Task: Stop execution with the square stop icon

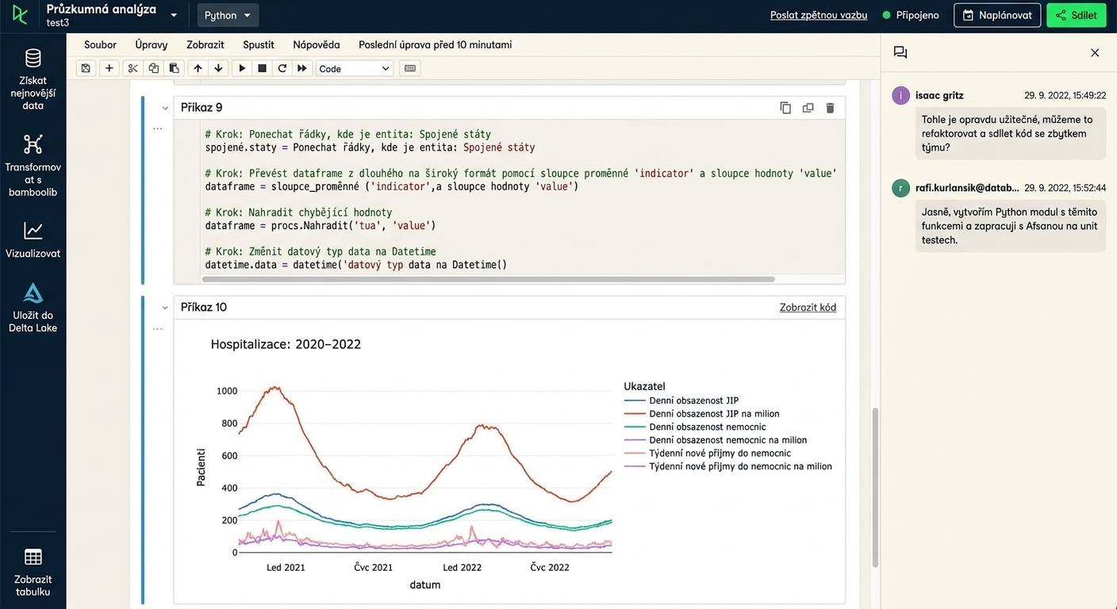Action: tap(262, 68)
